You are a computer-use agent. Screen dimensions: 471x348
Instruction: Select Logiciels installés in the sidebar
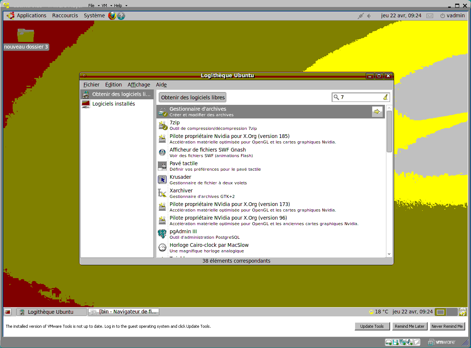pos(113,104)
